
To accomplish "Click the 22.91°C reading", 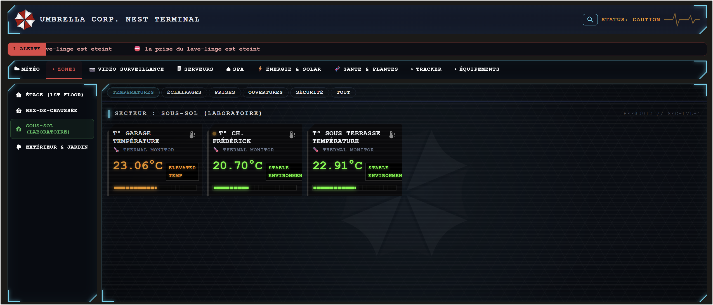I will coord(337,166).
